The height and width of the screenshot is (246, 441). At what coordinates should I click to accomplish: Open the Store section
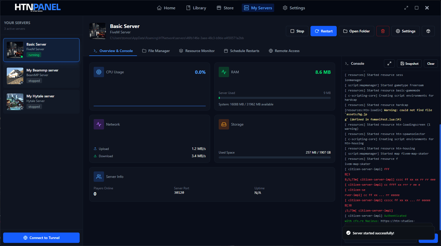(225, 8)
